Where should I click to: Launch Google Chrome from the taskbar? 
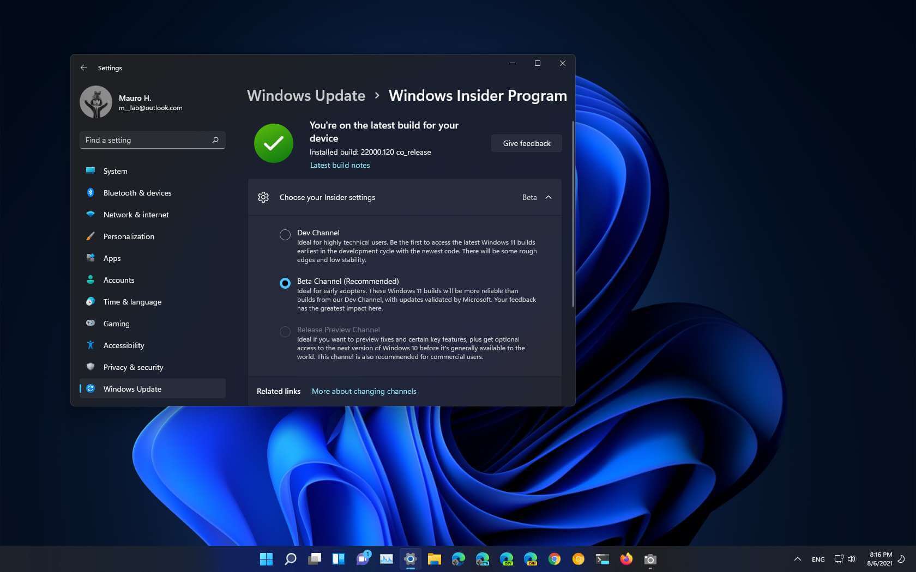pyautogui.click(x=554, y=559)
